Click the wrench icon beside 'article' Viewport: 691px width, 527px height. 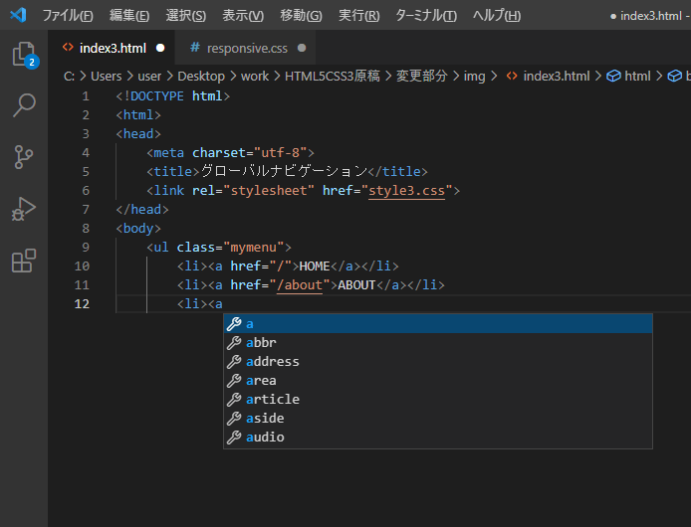[x=234, y=400]
